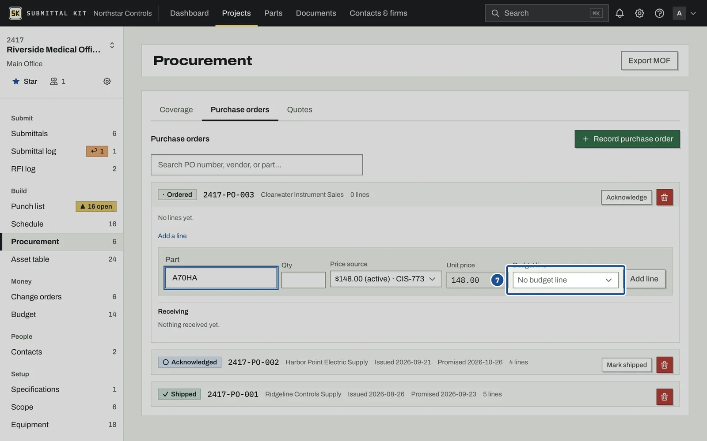Open the Projects tab
Viewport: 707px width, 441px height.
[236, 13]
